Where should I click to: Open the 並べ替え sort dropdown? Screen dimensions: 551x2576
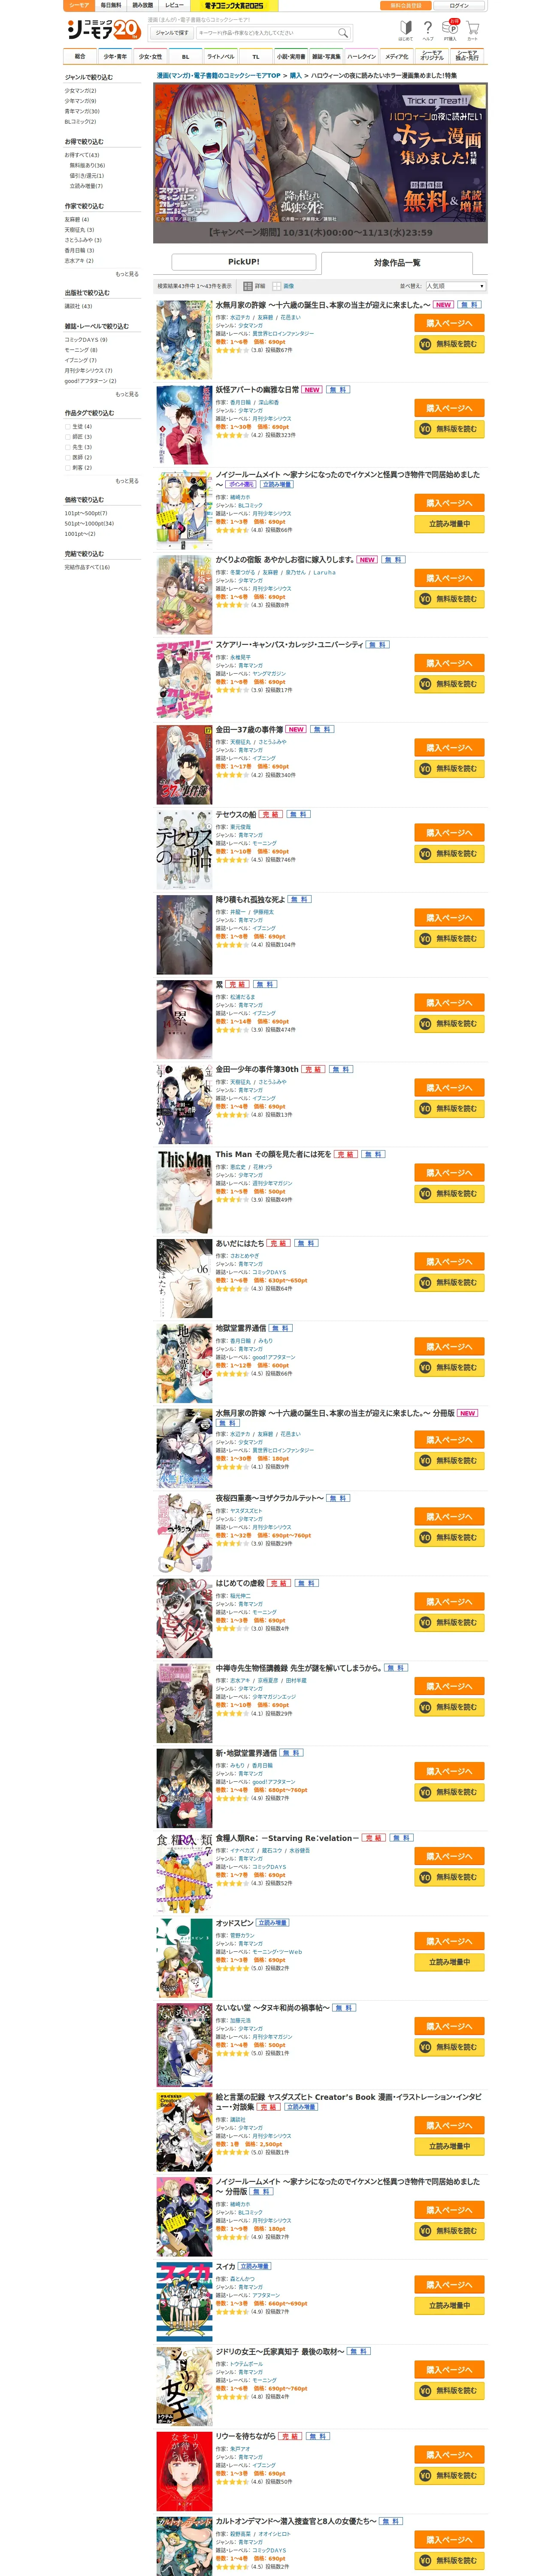pyautogui.click(x=456, y=286)
